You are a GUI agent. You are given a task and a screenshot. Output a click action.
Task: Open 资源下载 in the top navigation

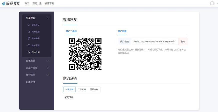pyautogui.click(x=49, y=3)
